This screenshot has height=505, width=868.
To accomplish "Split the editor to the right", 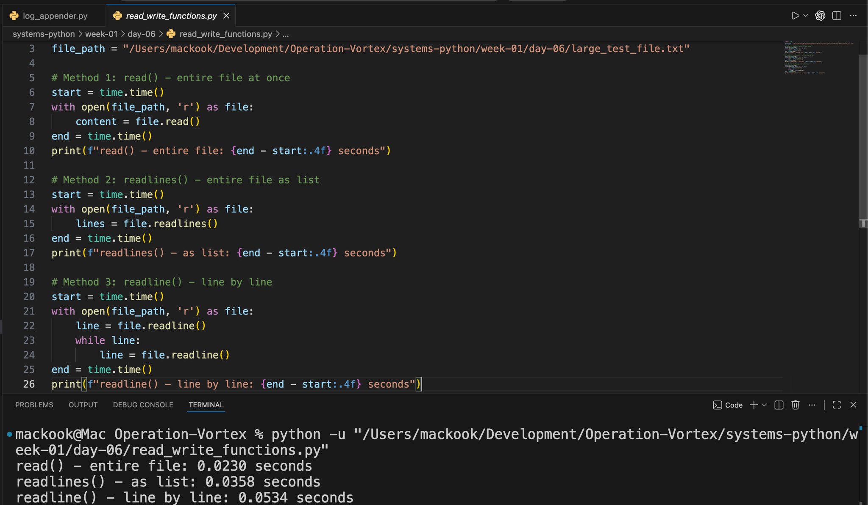I will [x=837, y=16].
